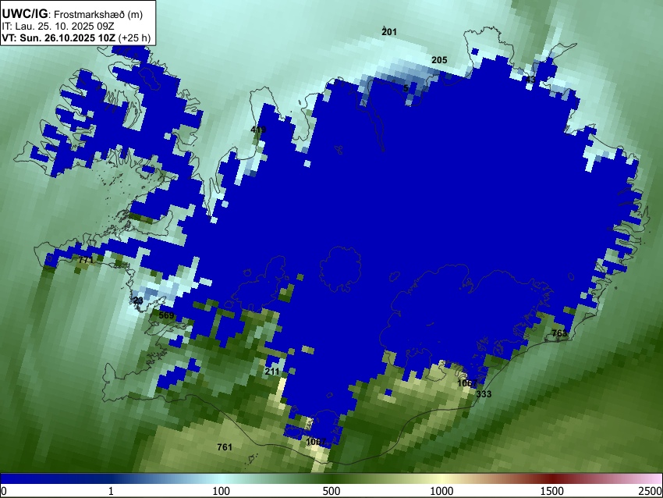Screen dimensions: 663x498
Task: Click the map value label 763
Action: pyautogui.click(x=559, y=333)
